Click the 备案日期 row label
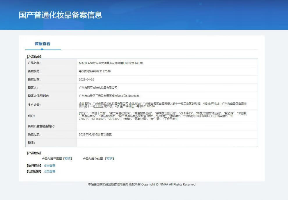288x200 pixels. (x=34, y=79)
